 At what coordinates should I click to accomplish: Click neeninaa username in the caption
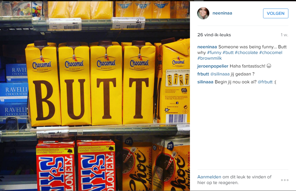[207, 47]
